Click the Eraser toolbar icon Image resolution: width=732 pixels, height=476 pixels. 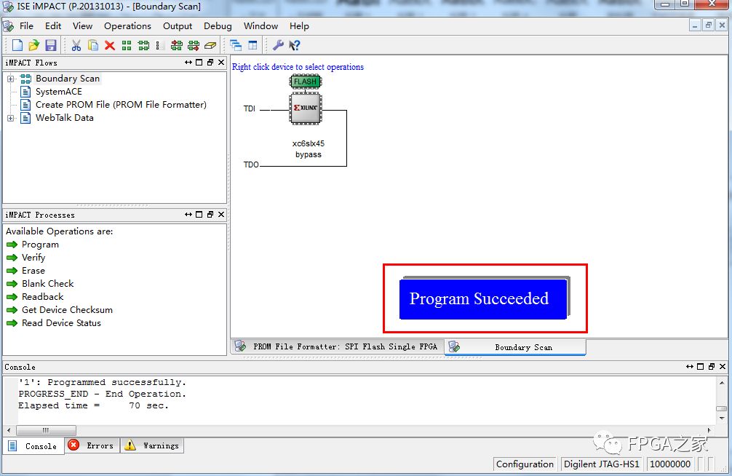pos(210,45)
